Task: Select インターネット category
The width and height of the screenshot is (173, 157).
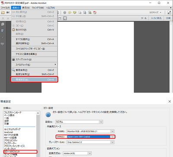Action: point(10,149)
